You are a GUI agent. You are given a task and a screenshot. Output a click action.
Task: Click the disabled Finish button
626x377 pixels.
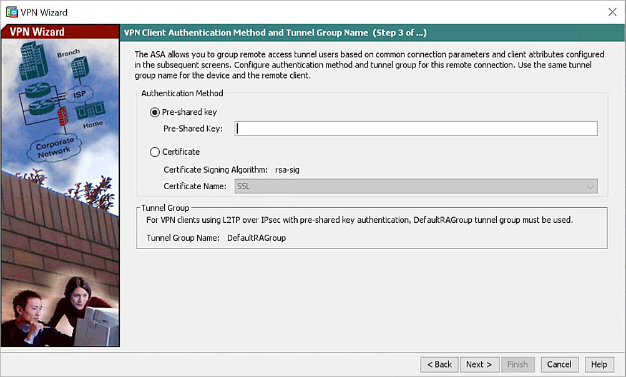(518, 365)
